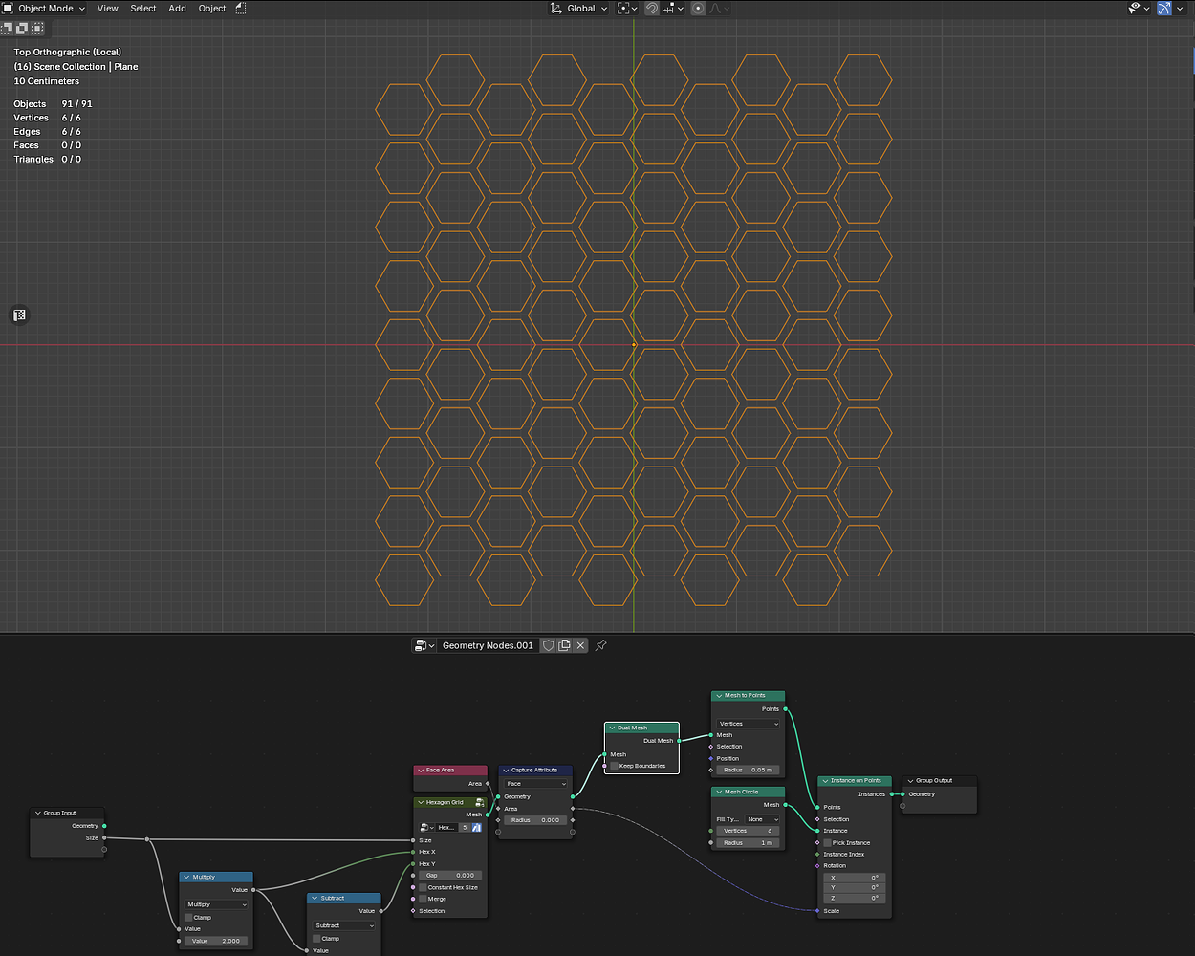Enable Clamp on Subtract node

point(316,938)
